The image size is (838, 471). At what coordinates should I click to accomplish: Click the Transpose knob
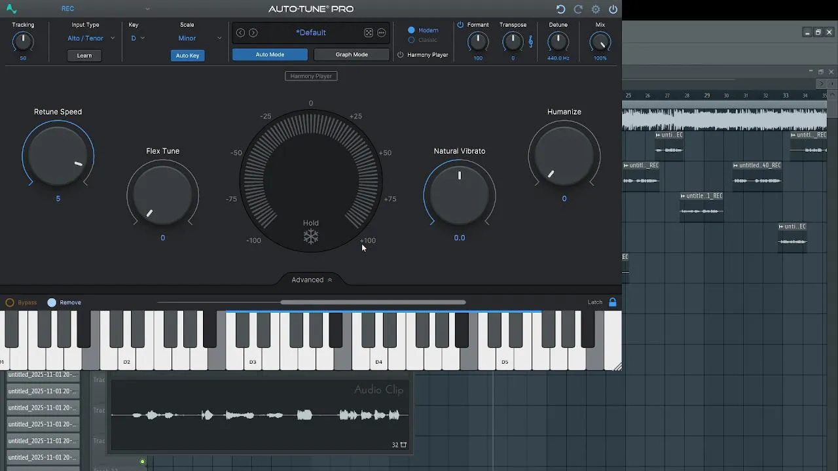click(x=513, y=42)
